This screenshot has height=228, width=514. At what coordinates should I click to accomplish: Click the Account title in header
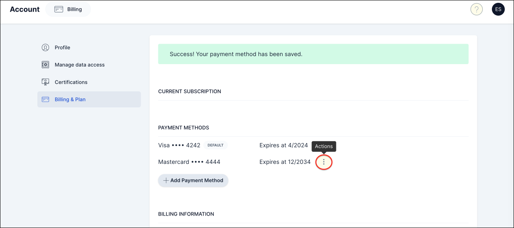point(25,10)
